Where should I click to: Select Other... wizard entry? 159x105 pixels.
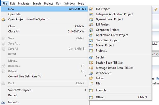tap(100, 97)
